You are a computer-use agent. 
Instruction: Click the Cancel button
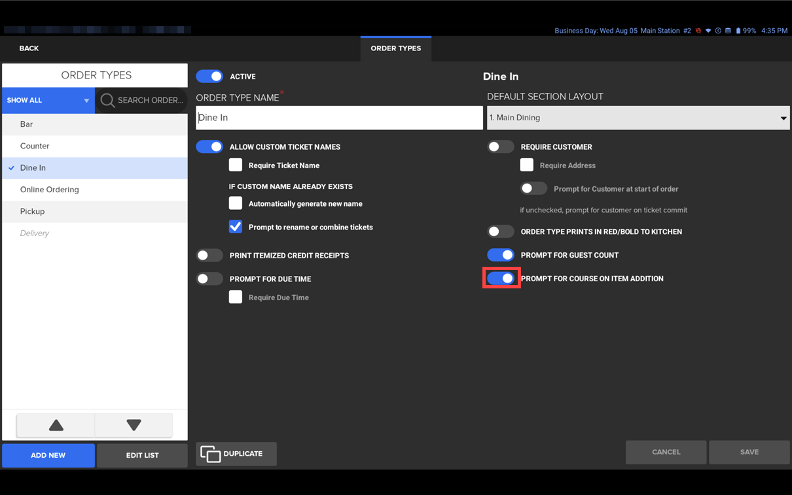click(666, 452)
